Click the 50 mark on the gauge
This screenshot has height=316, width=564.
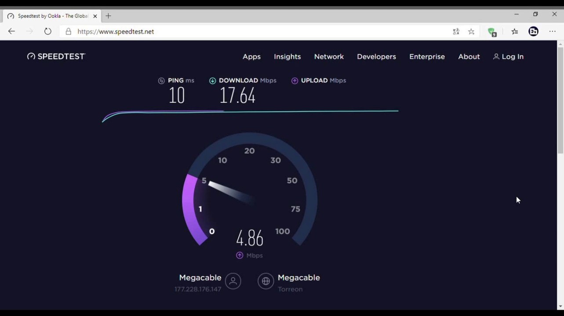(x=292, y=181)
